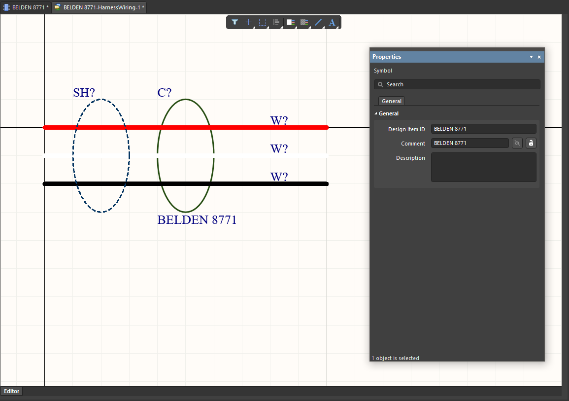The height and width of the screenshot is (401, 569).
Task: Select the shielded covering placement tool
Action: (304, 22)
